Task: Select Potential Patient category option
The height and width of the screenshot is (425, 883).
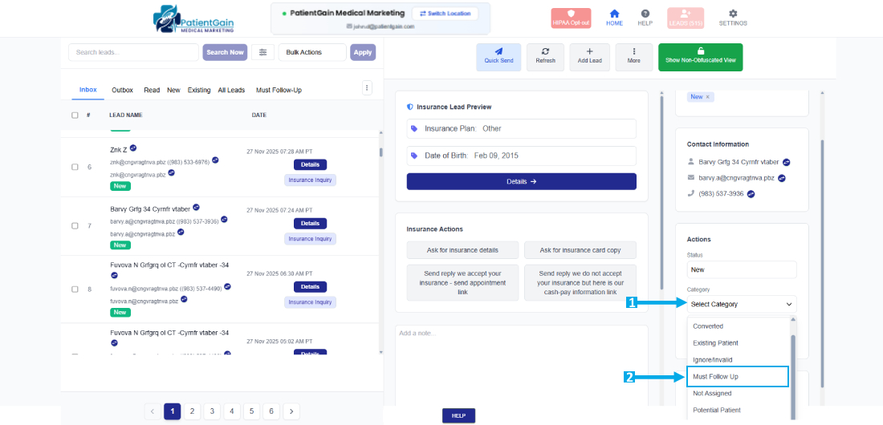Action: 716,410
